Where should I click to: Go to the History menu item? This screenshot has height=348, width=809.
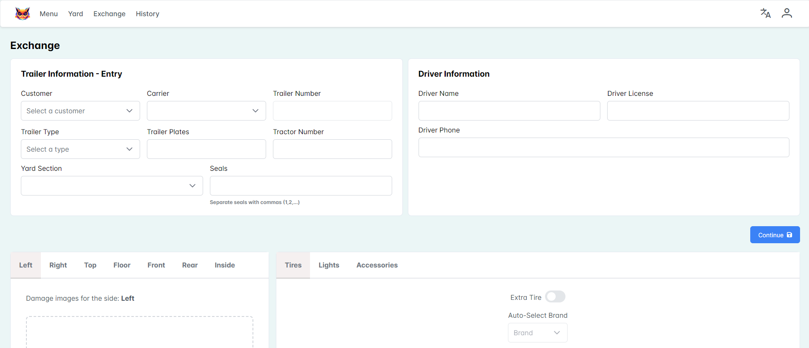(x=147, y=14)
